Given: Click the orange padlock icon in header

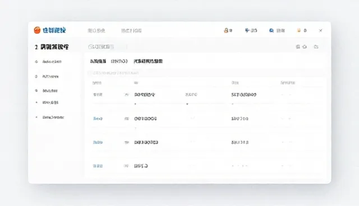Looking at the screenshot, I should tap(225, 30).
